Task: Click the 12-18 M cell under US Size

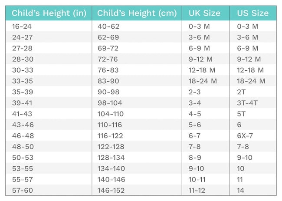Action: click(x=250, y=70)
